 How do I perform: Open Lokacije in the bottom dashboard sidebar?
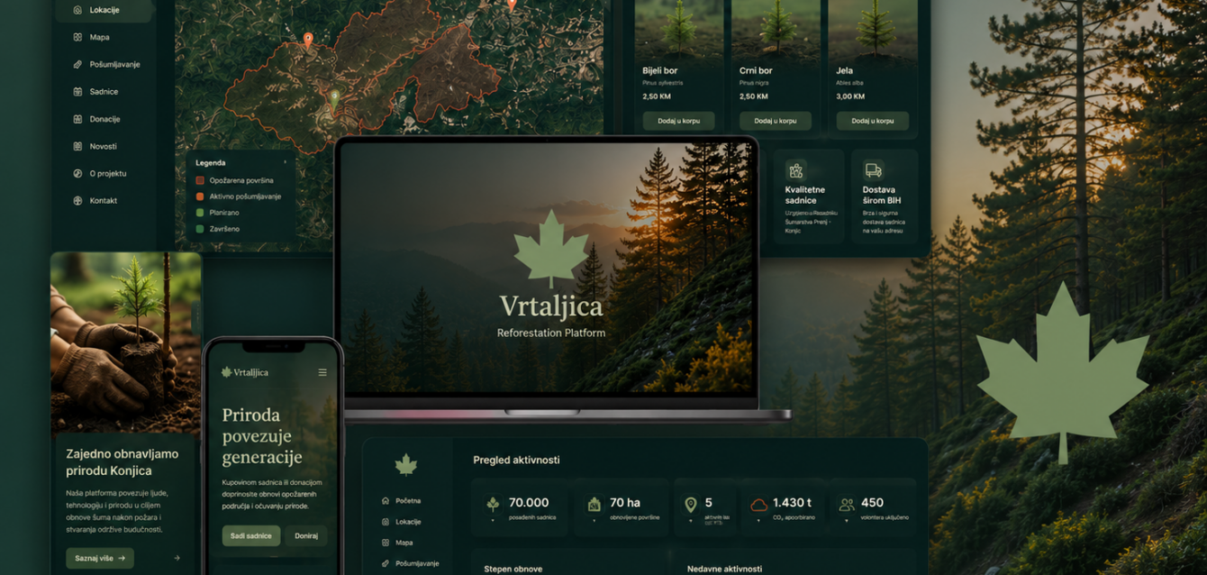click(x=401, y=522)
